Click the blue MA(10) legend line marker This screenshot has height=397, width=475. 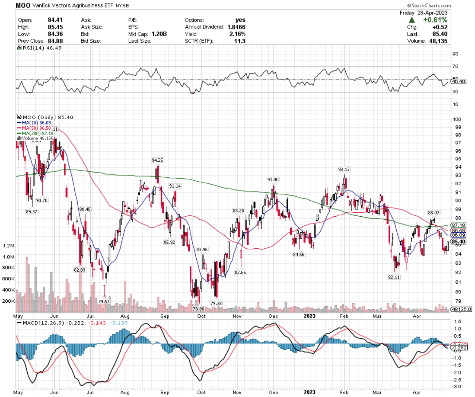click(x=19, y=123)
